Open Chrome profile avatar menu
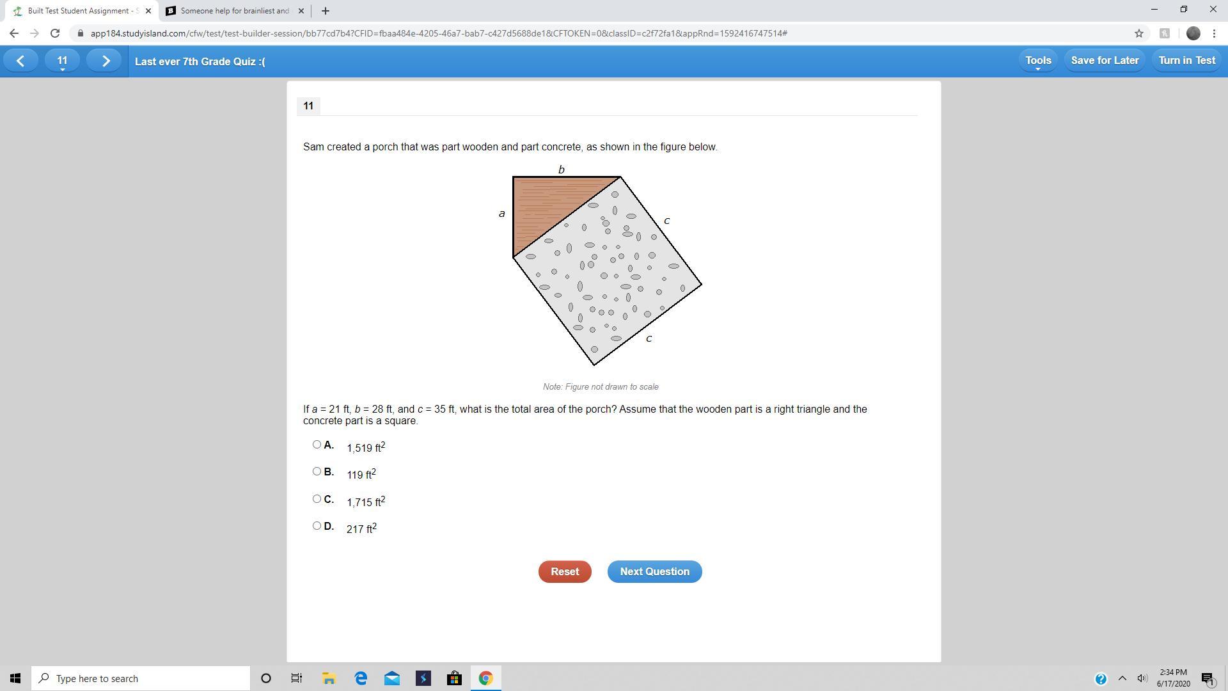Screen dimensions: 1228x691 (1193, 33)
